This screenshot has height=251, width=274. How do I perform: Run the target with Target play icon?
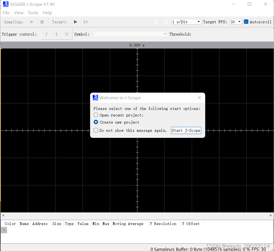75,22
